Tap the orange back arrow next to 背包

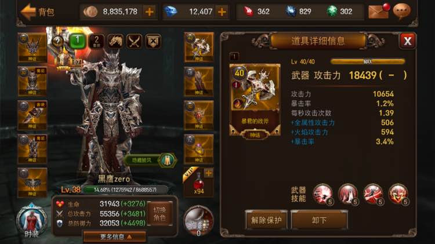tap(28, 12)
